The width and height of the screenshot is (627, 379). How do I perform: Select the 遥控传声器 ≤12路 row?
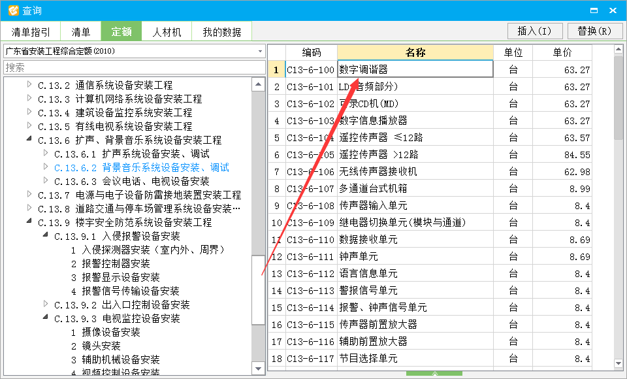point(430,138)
